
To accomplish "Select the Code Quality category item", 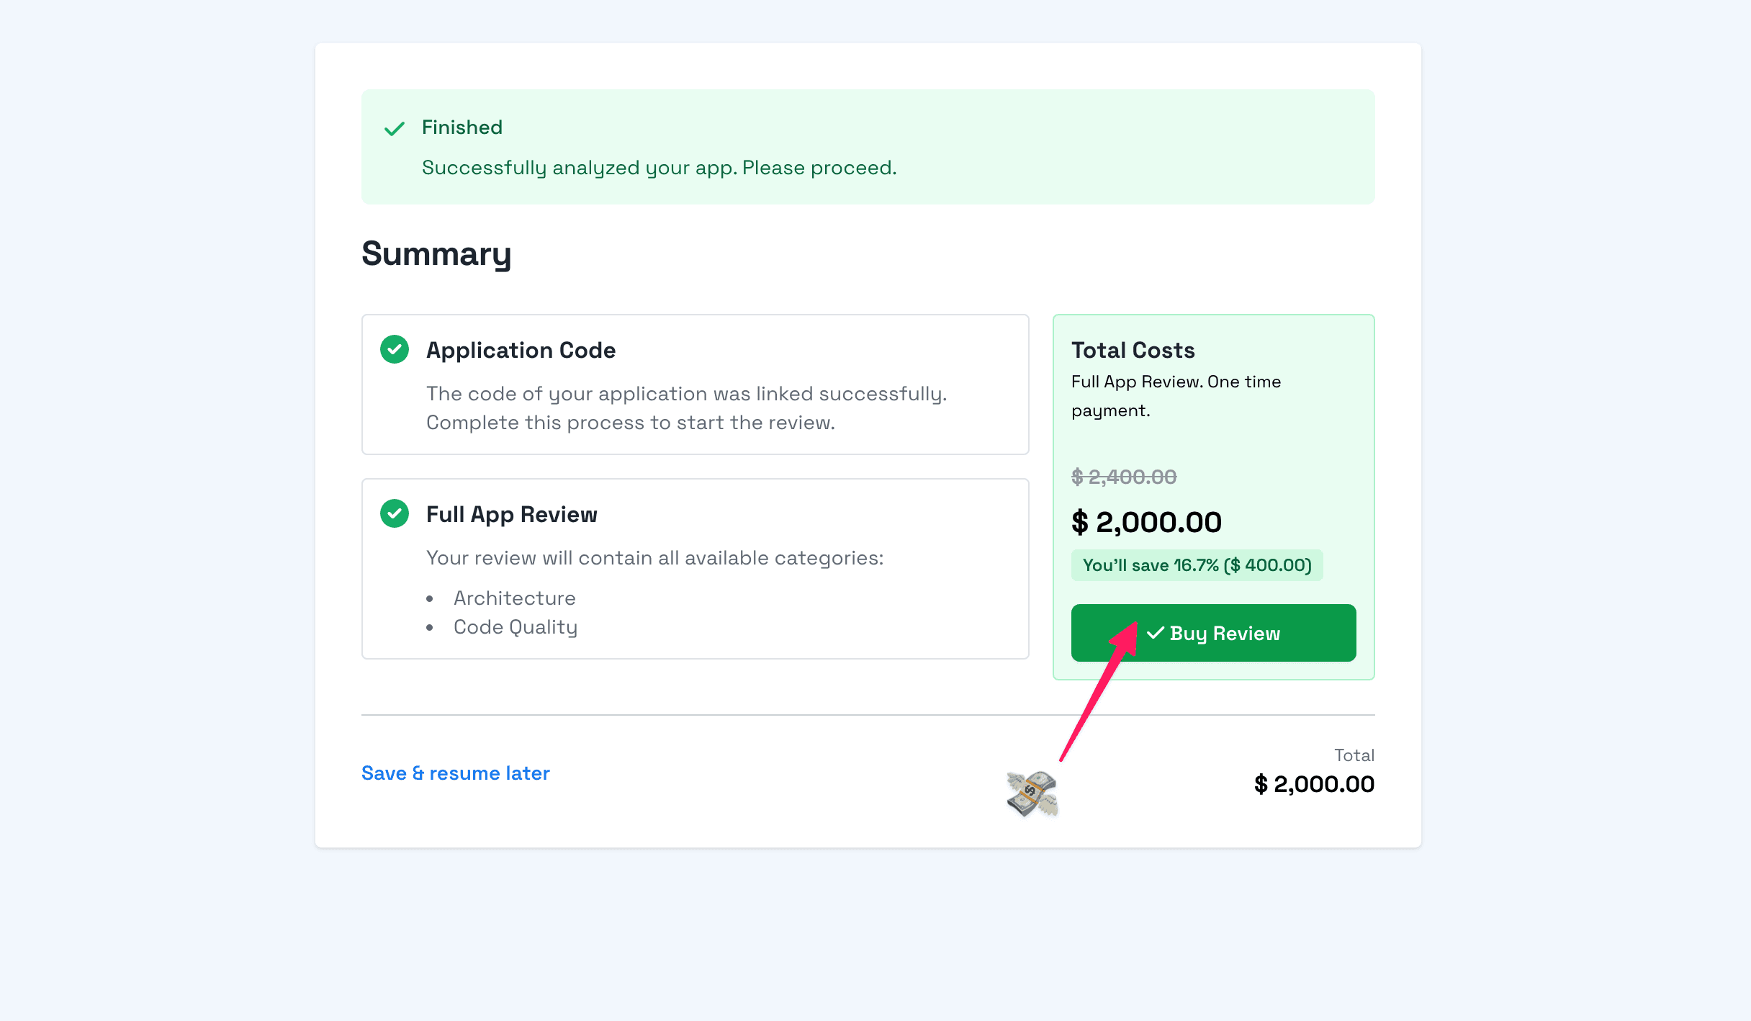I will 515,626.
